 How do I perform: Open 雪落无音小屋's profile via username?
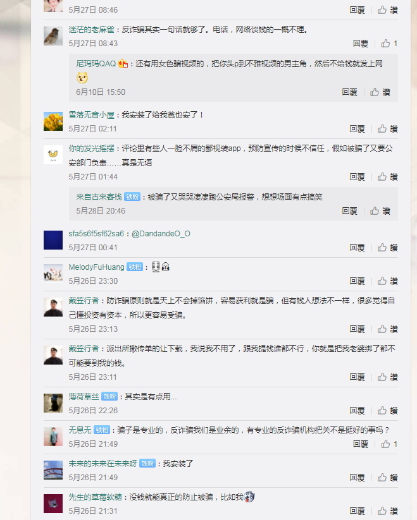[x=91, y=115]
